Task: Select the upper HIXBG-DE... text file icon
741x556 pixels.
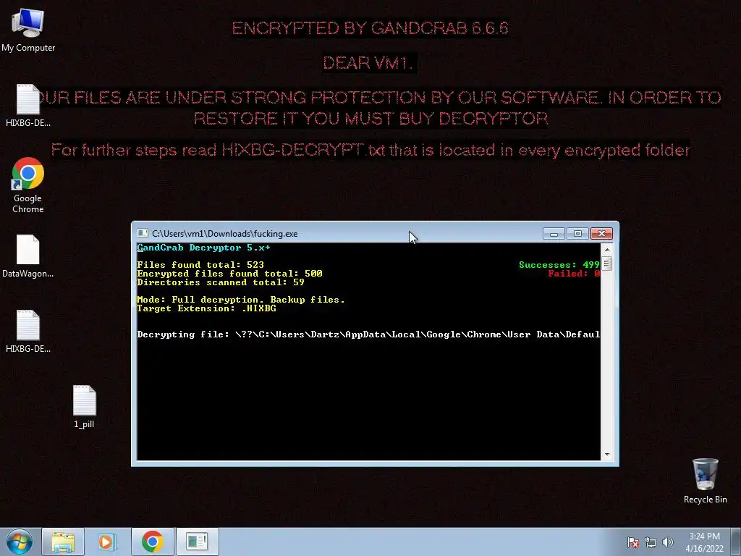Action: coord(28,106)
